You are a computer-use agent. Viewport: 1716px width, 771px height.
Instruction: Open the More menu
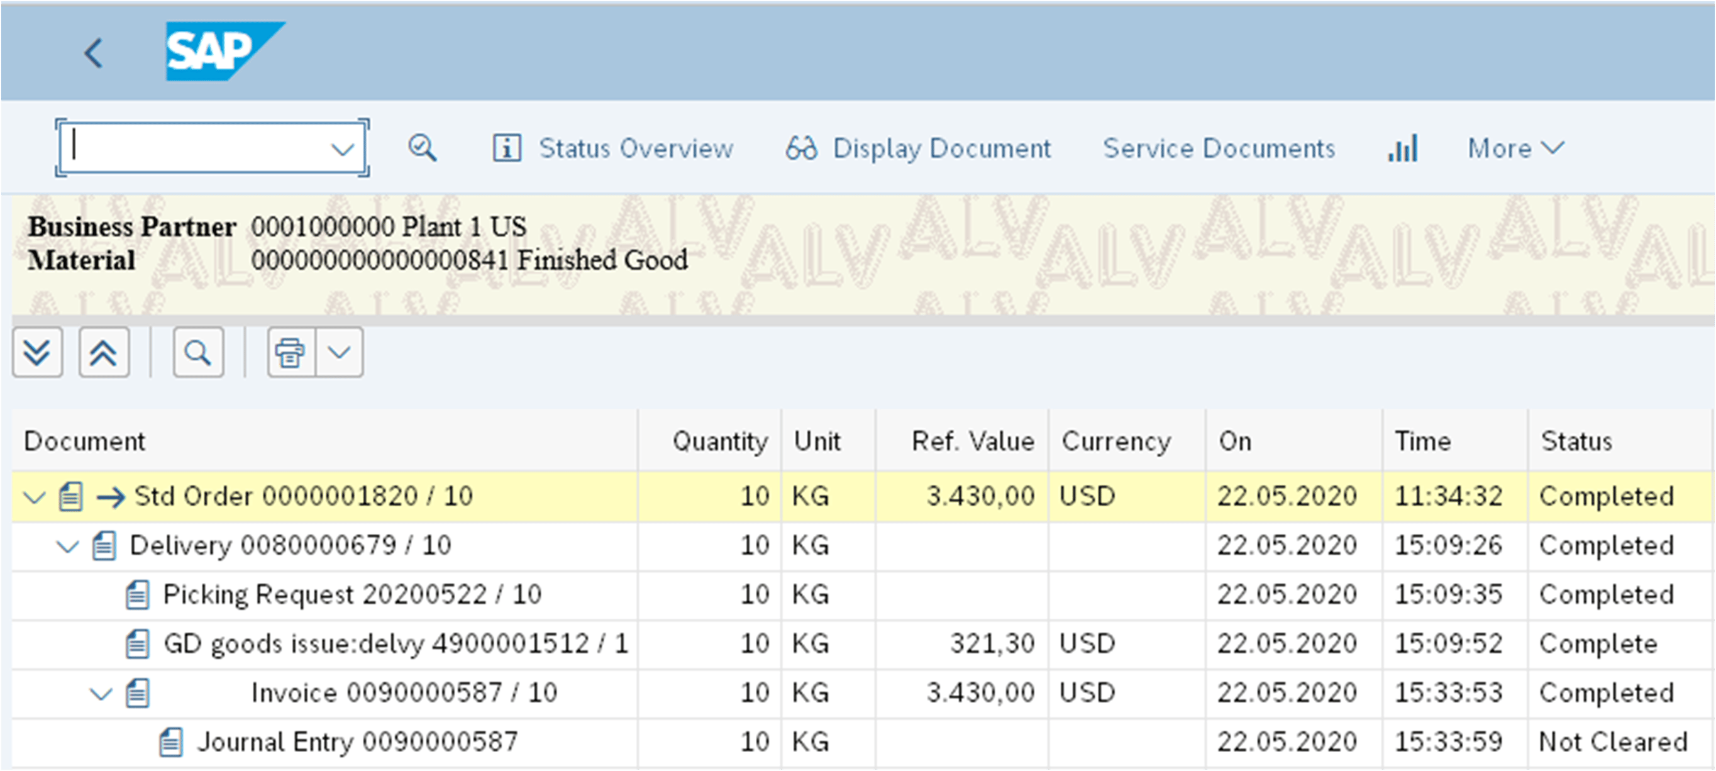click(1515, 148)
